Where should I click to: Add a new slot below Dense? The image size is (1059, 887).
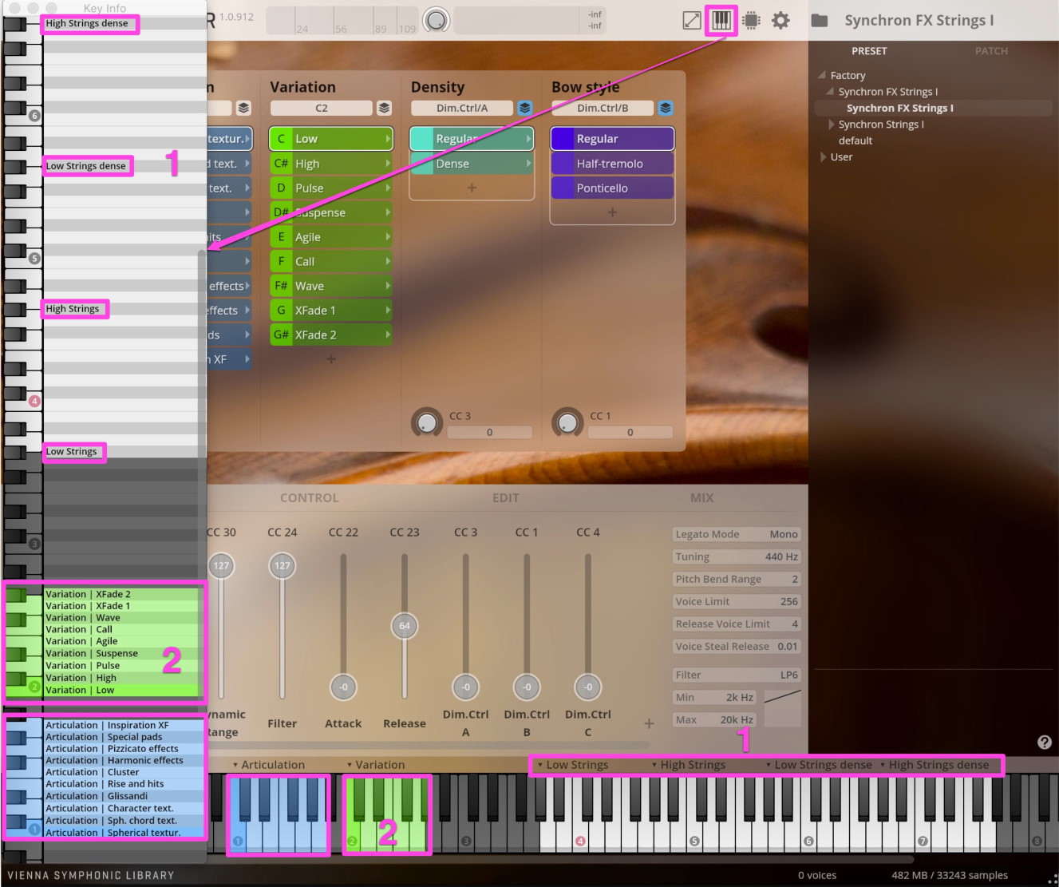tap(472, 188)
